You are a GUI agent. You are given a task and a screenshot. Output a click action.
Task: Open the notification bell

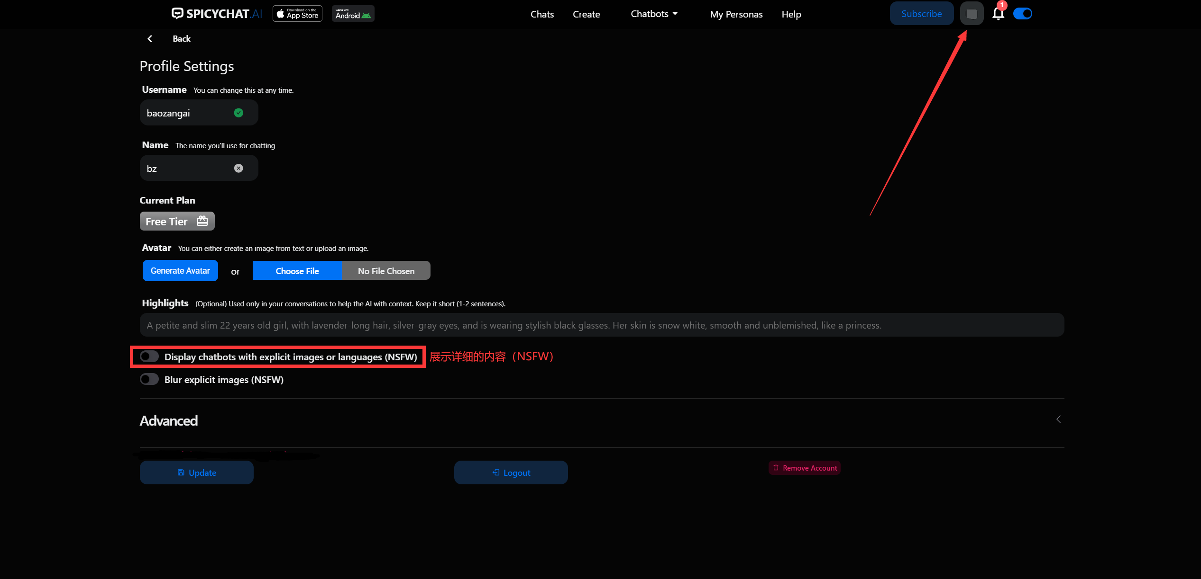pos(998,14)
